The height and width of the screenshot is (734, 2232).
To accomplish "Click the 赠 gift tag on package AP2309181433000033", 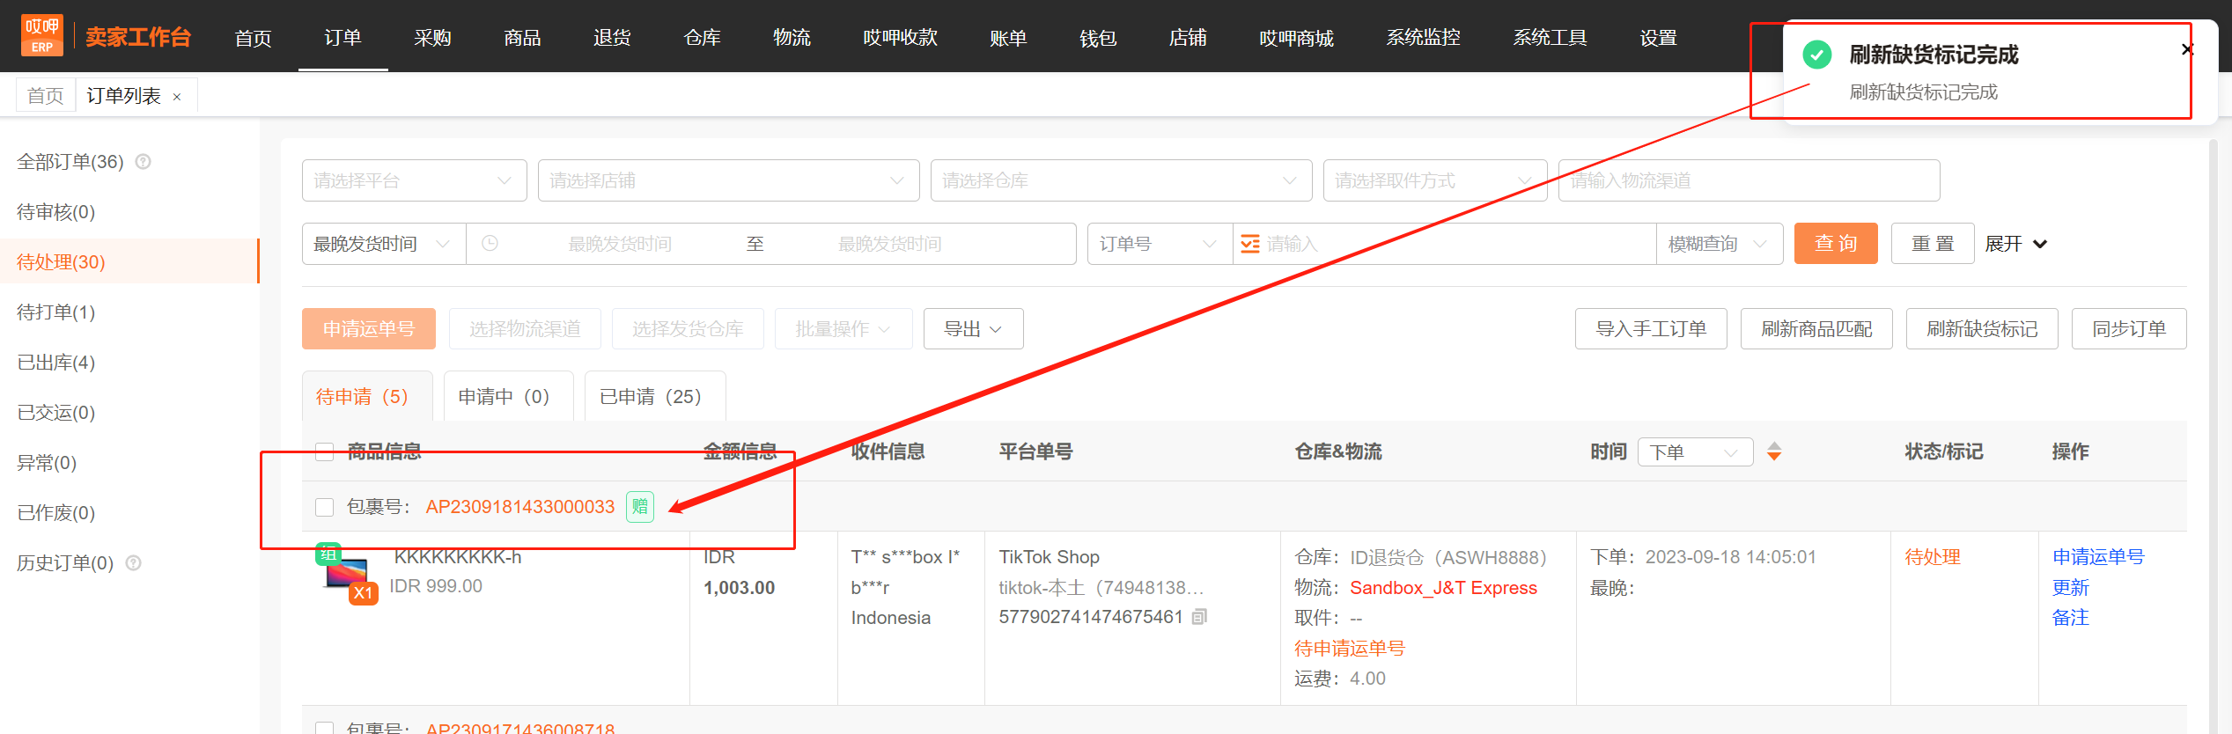I will (x=640, y=507).
